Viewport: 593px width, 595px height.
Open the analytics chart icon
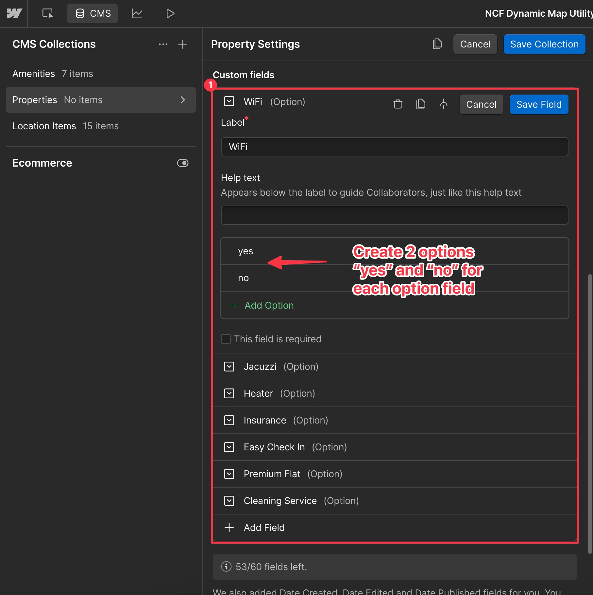137,13
